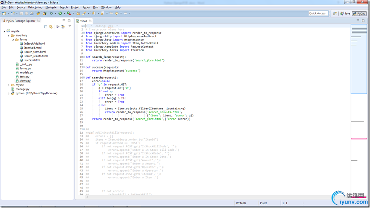Select views.py in the tree
The height and width of the screenshot is (208, 370).
(x=25, y=81)
